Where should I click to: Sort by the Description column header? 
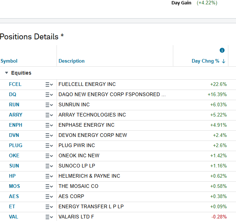point(71,61)
